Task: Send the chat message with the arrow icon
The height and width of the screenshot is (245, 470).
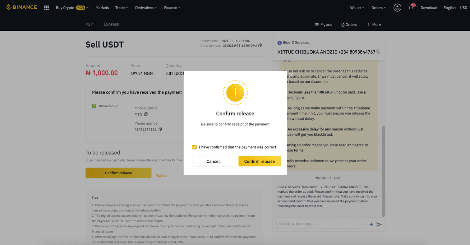Action: pos(379,224)
